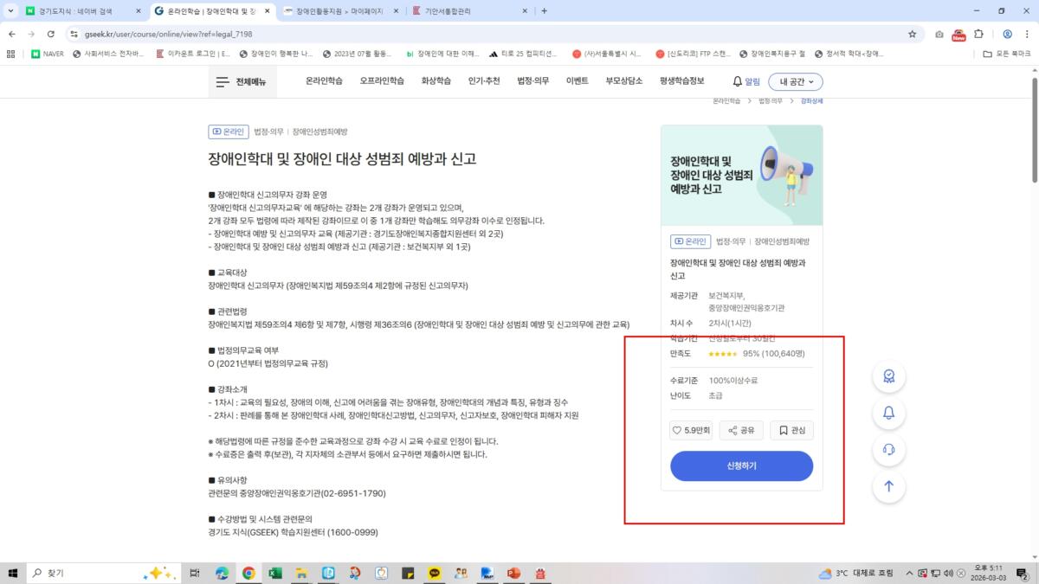Click the floating bell notification icon

click(888, 413)
